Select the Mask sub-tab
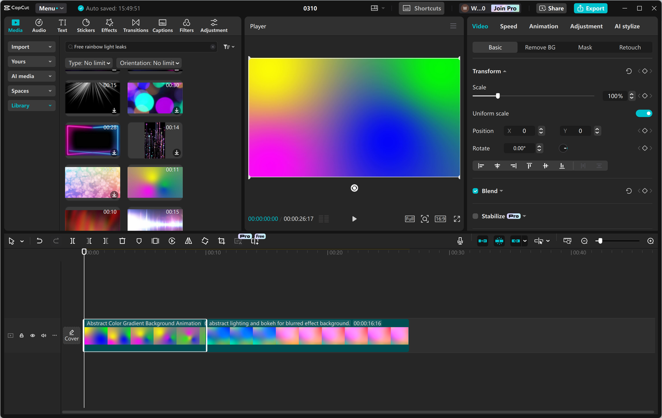This screenshot has width=662, height=418. (x=585, y=48)
